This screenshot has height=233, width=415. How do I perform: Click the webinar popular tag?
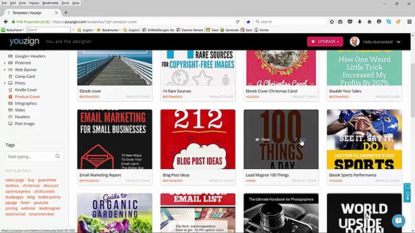(28, 208)
